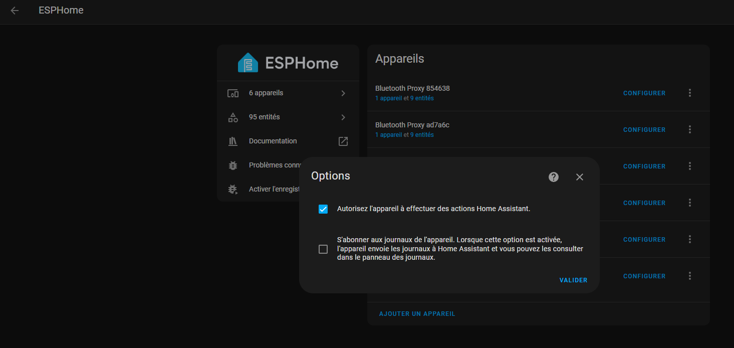This screenshot has height=348, width=734.
Task: Click the 'Bluetooth Proxy 854638' device name
Action: 412,88
